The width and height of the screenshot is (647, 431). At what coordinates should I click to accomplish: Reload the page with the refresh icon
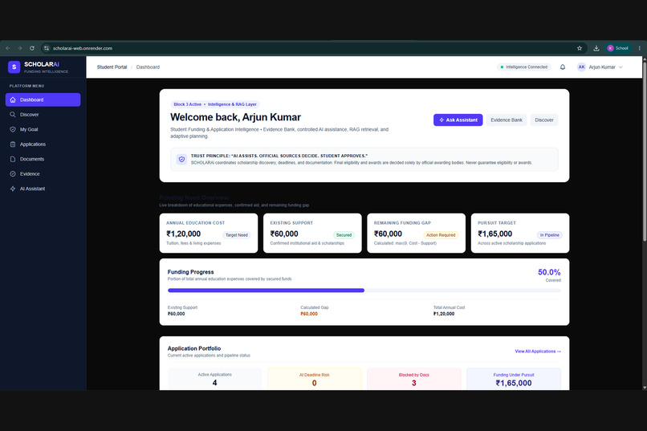click(32, 48)
